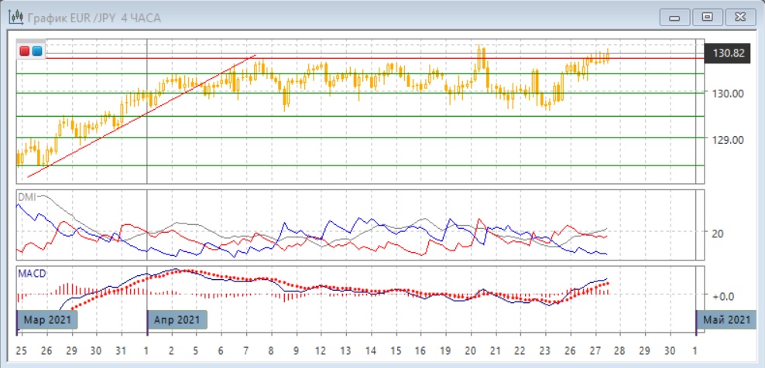Click the Май 2021 month marker
Image resolution: width=765 pixels, height=368 pixels.
click(x=726, y=319)
